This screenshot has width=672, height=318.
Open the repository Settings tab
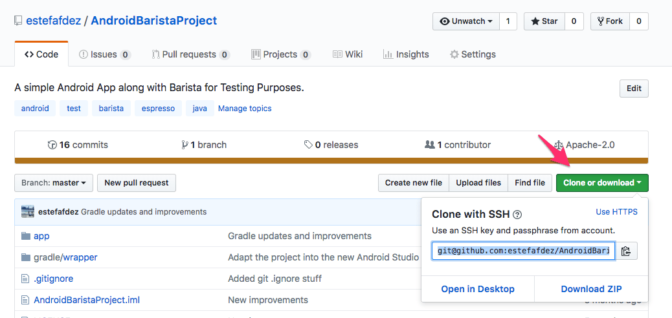473,54
